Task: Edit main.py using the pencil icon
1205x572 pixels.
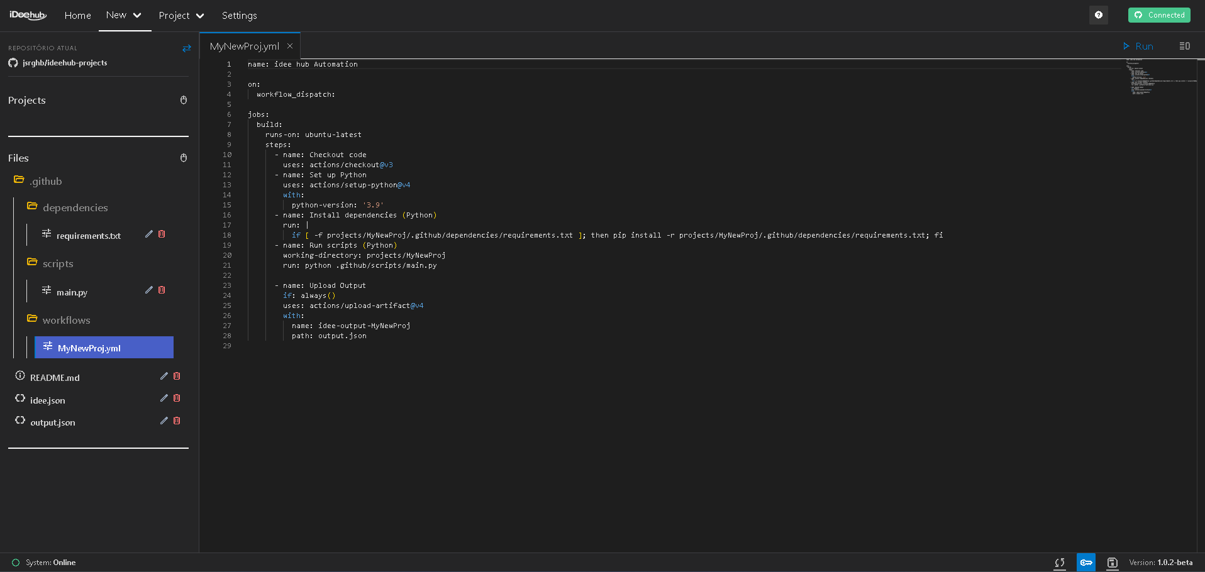Action: (x=149, y=290)
